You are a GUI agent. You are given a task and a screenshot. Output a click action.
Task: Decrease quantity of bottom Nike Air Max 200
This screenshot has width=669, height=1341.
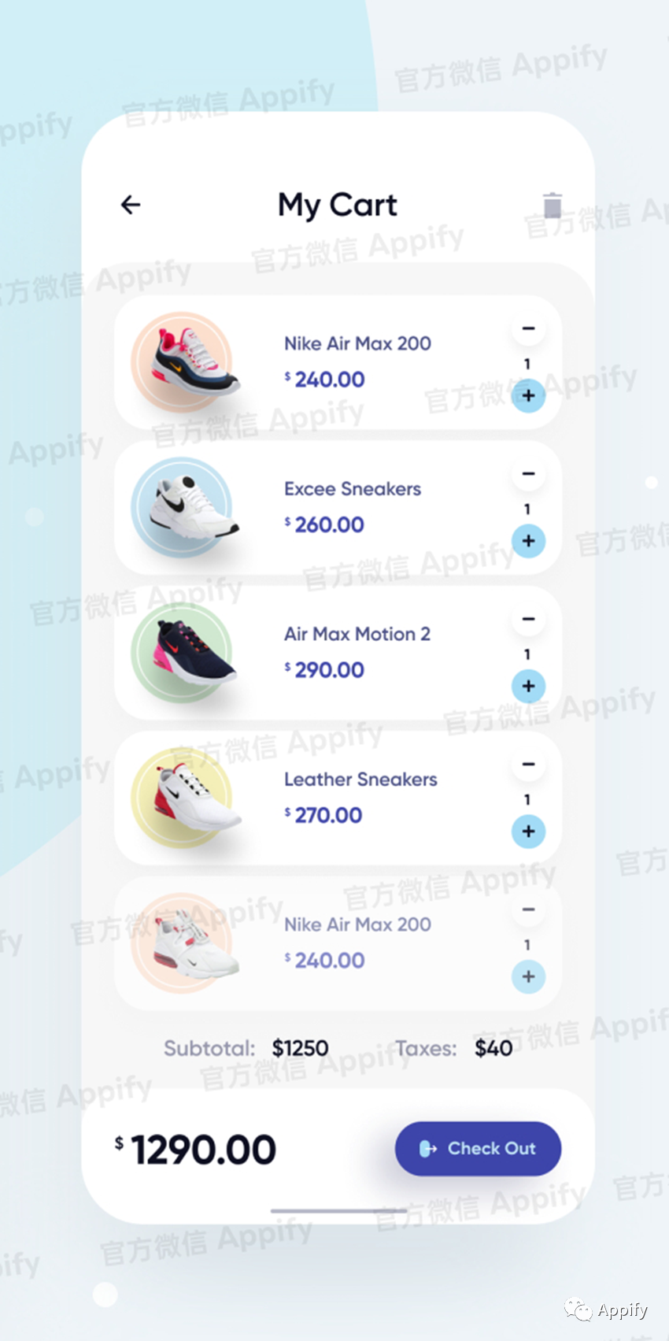pos(528,909)
